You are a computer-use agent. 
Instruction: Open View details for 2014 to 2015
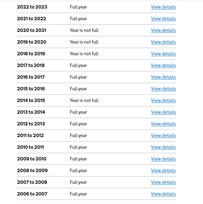click(x=163, y=100)
